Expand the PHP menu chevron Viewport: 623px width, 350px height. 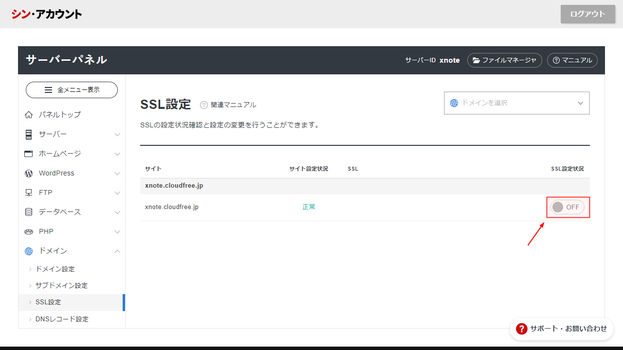coord(117,231)
